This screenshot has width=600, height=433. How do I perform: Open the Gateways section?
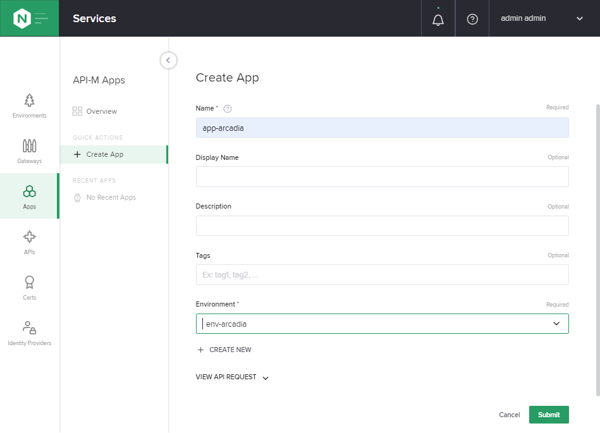tap(30, 152)
